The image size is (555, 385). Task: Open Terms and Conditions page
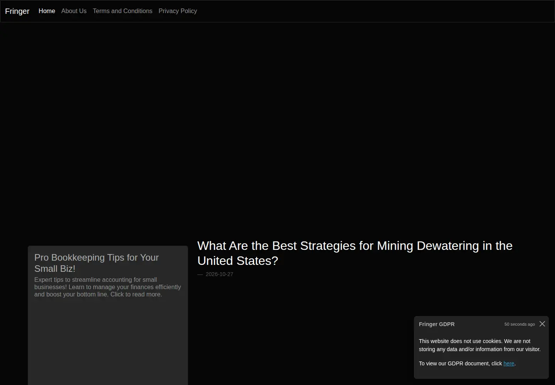[123, 11]
